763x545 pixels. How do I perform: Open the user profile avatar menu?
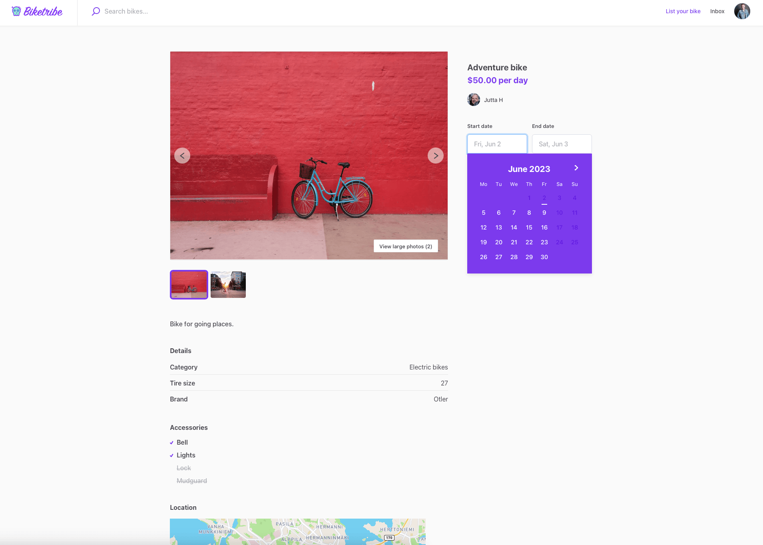click(742, 12)
